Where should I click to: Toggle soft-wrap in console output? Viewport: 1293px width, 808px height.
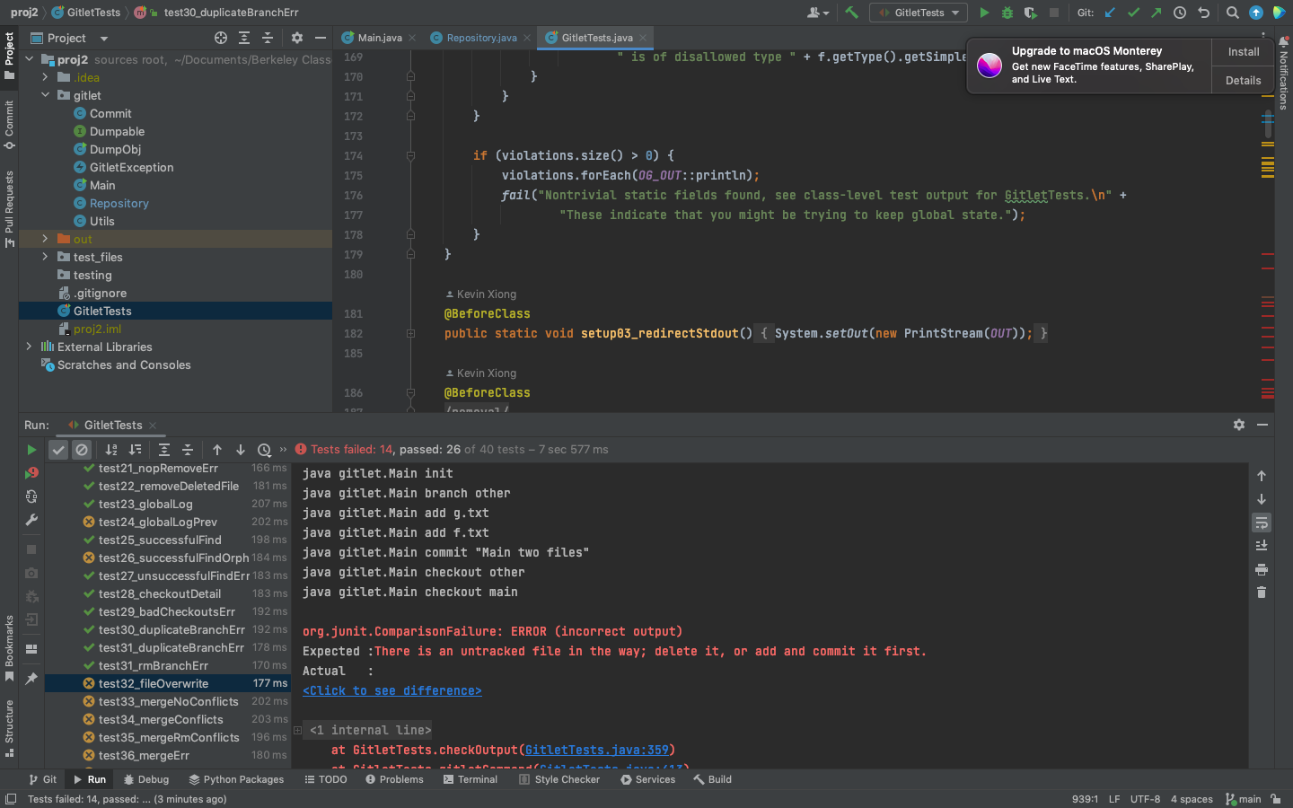click(x=1262, y=523)
